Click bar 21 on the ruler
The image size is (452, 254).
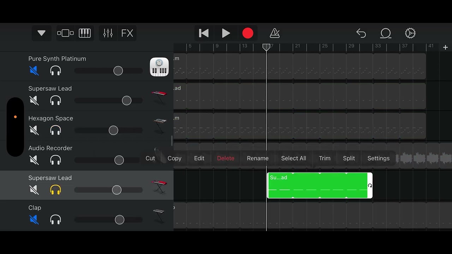pos(298,46)
